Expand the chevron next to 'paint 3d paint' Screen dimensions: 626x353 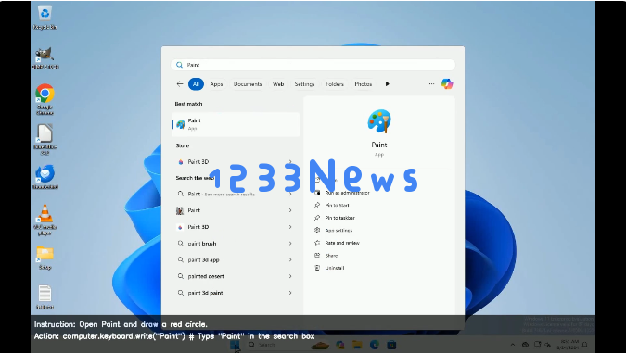click(x=290, y=293)
